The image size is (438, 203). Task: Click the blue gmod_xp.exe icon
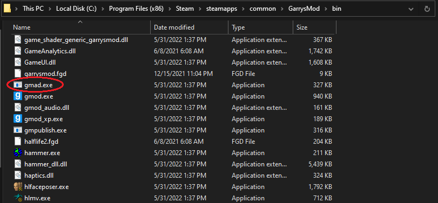[x=18, y=119]
